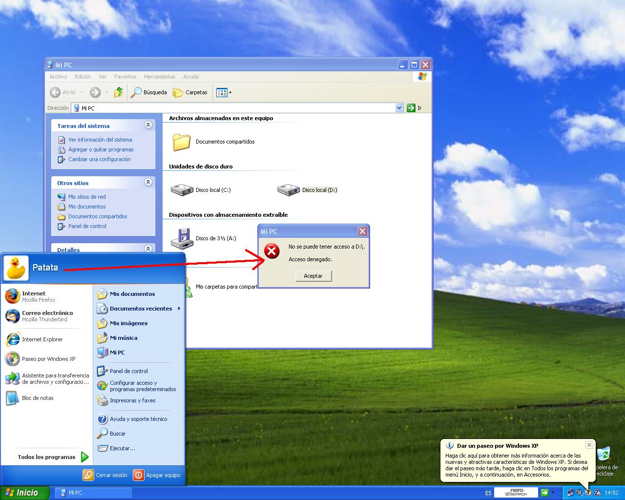Click the Up folder toolbar icon
This screenshot has height=500, width=625.
point(119,92)
